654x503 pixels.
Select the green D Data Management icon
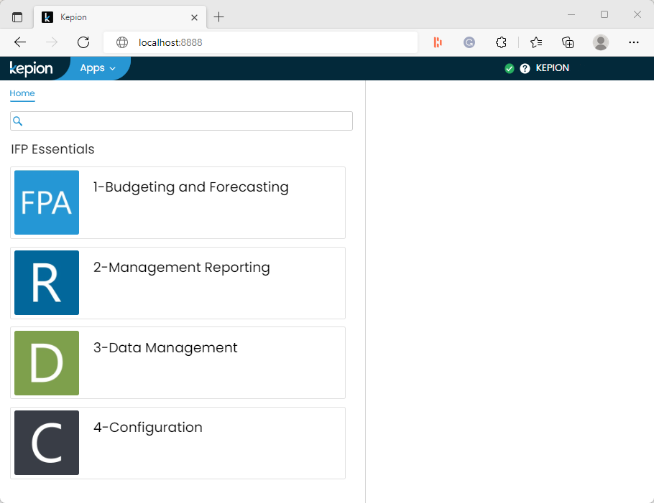[47, 363]
